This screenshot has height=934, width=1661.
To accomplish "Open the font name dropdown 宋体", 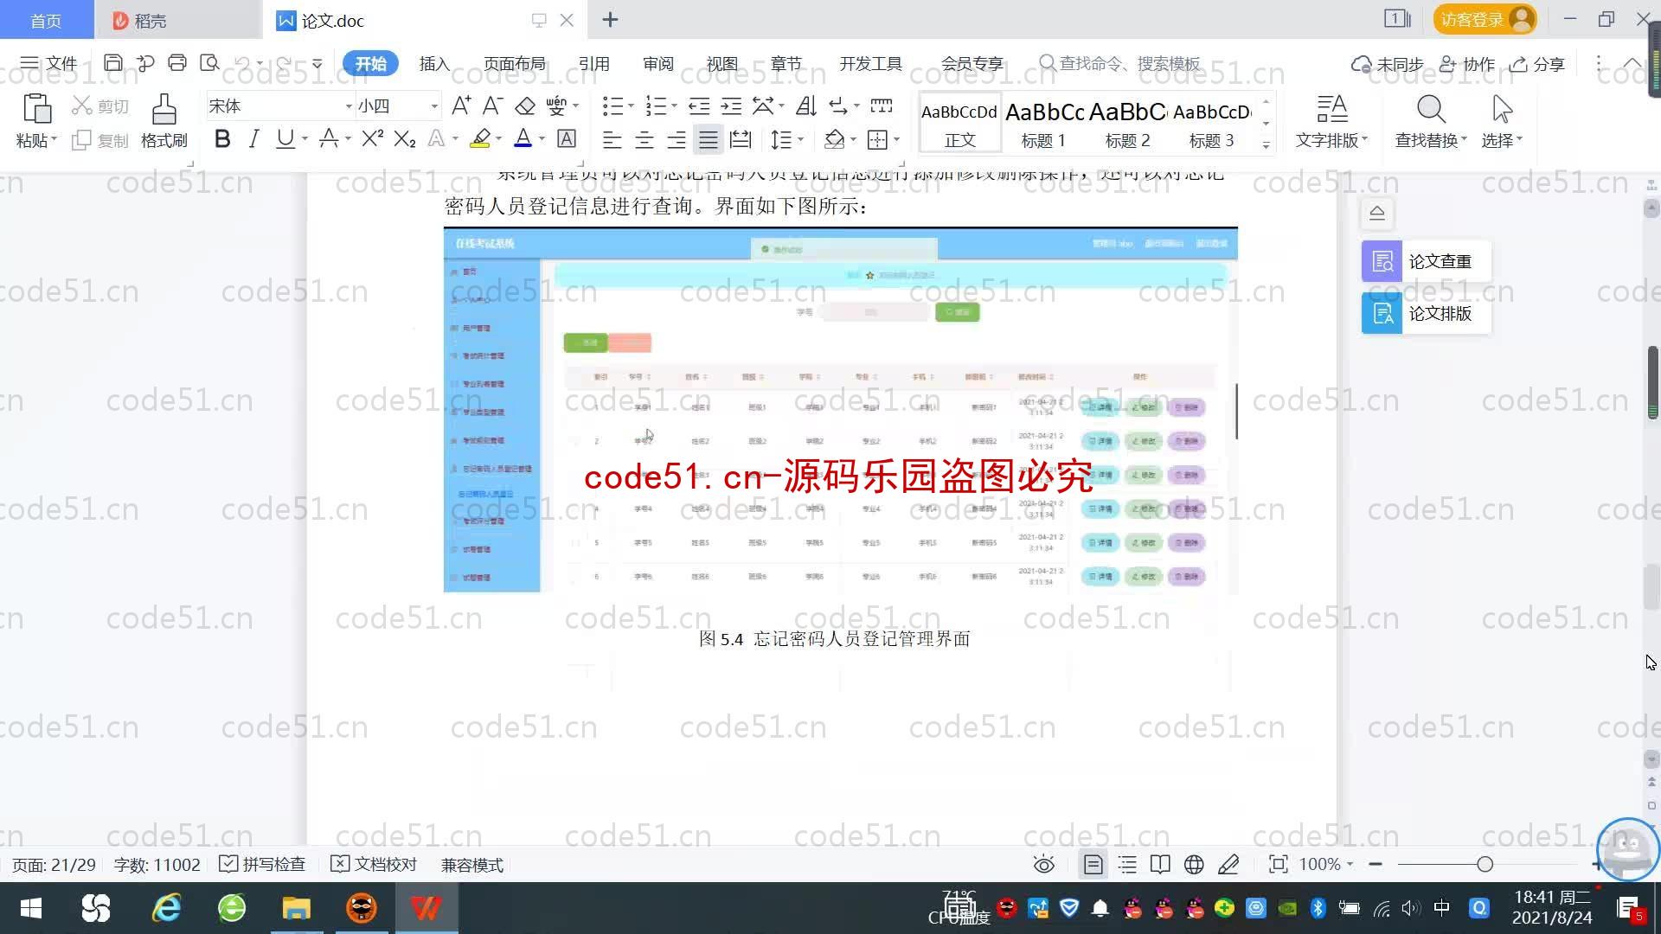I will [349, 106].
